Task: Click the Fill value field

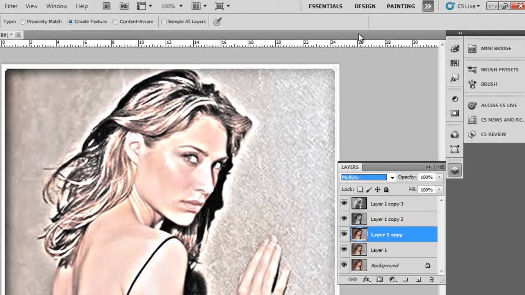Action: [427, 190]
